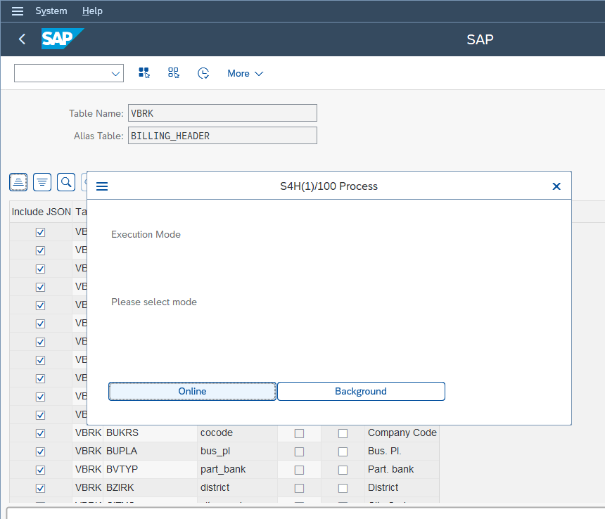Tick the checkbox right before Company Code
The height and width of the screenshot is (519, 605).
[x=343, y=433]
